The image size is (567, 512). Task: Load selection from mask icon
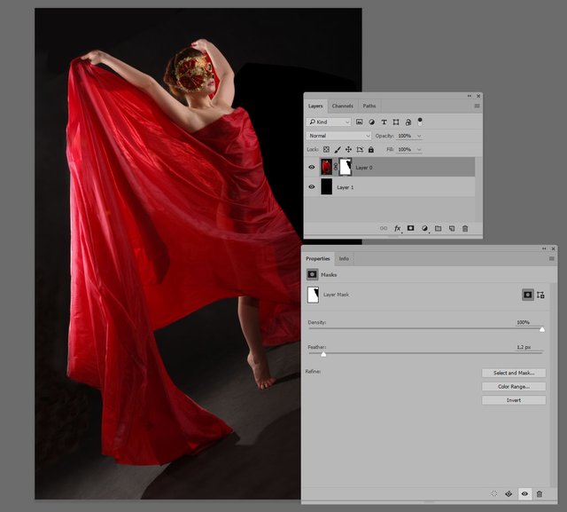[494, 493]
